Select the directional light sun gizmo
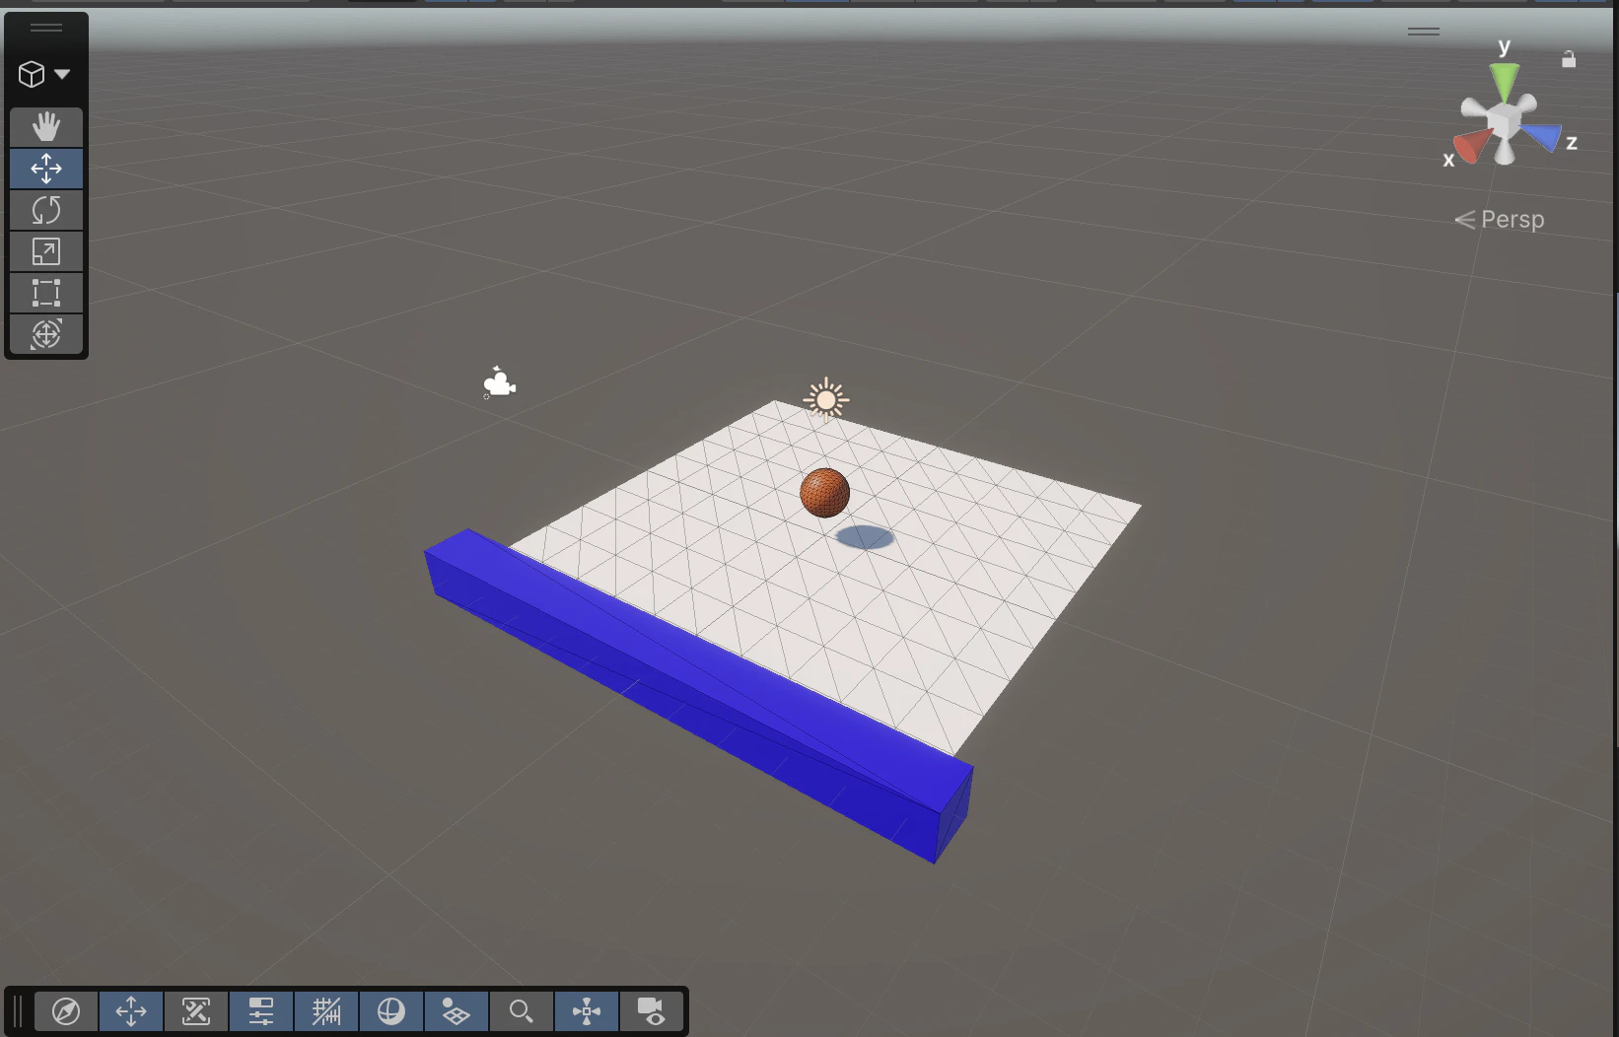The height and width of the screenshot is (1037, 1619). pos(826,399)
